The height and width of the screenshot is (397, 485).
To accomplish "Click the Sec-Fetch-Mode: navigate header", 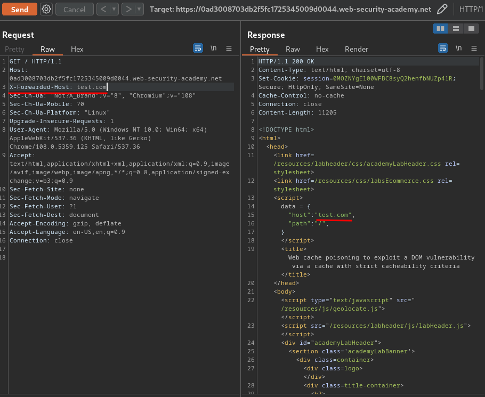I will [x=54, y=198].
